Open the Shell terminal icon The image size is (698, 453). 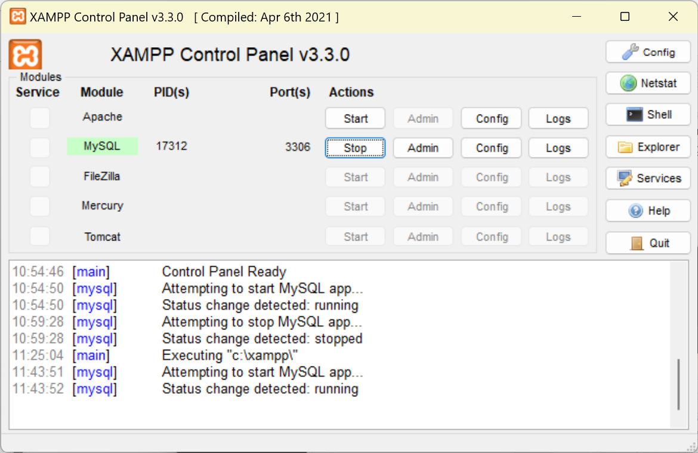634,115
